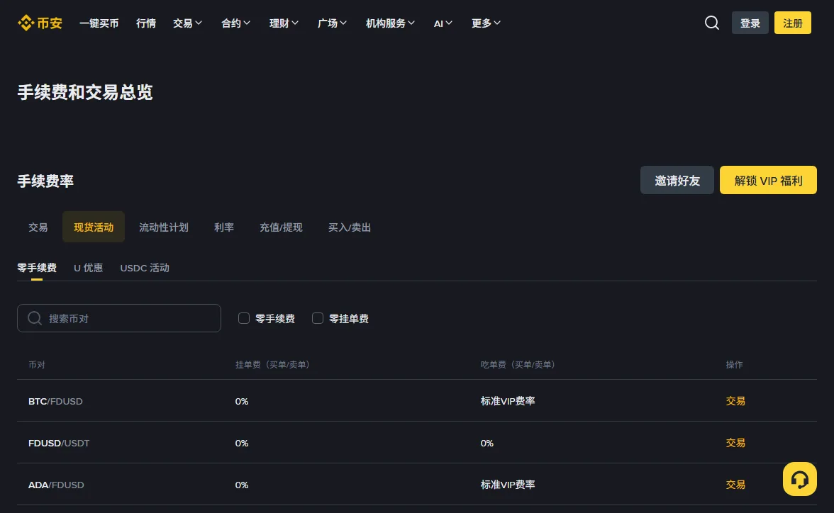Select the 零手续费 sub-tab
Image resolution: width=834 pixels, height=513 pixels.
coord(37,268)
